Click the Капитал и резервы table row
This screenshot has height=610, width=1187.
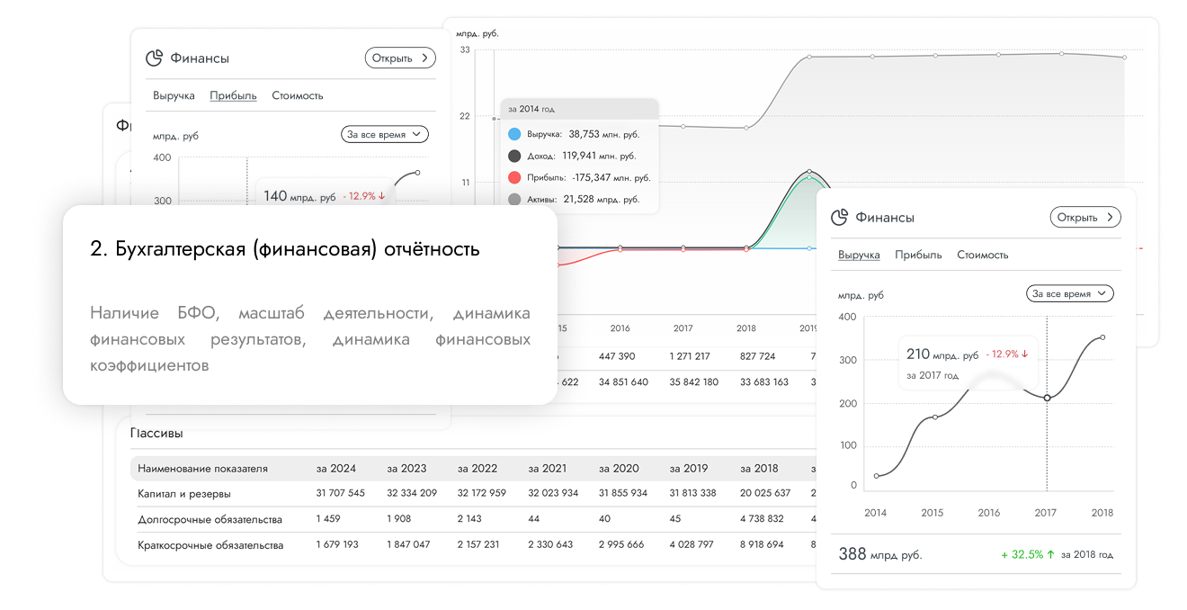pos(184,493)
